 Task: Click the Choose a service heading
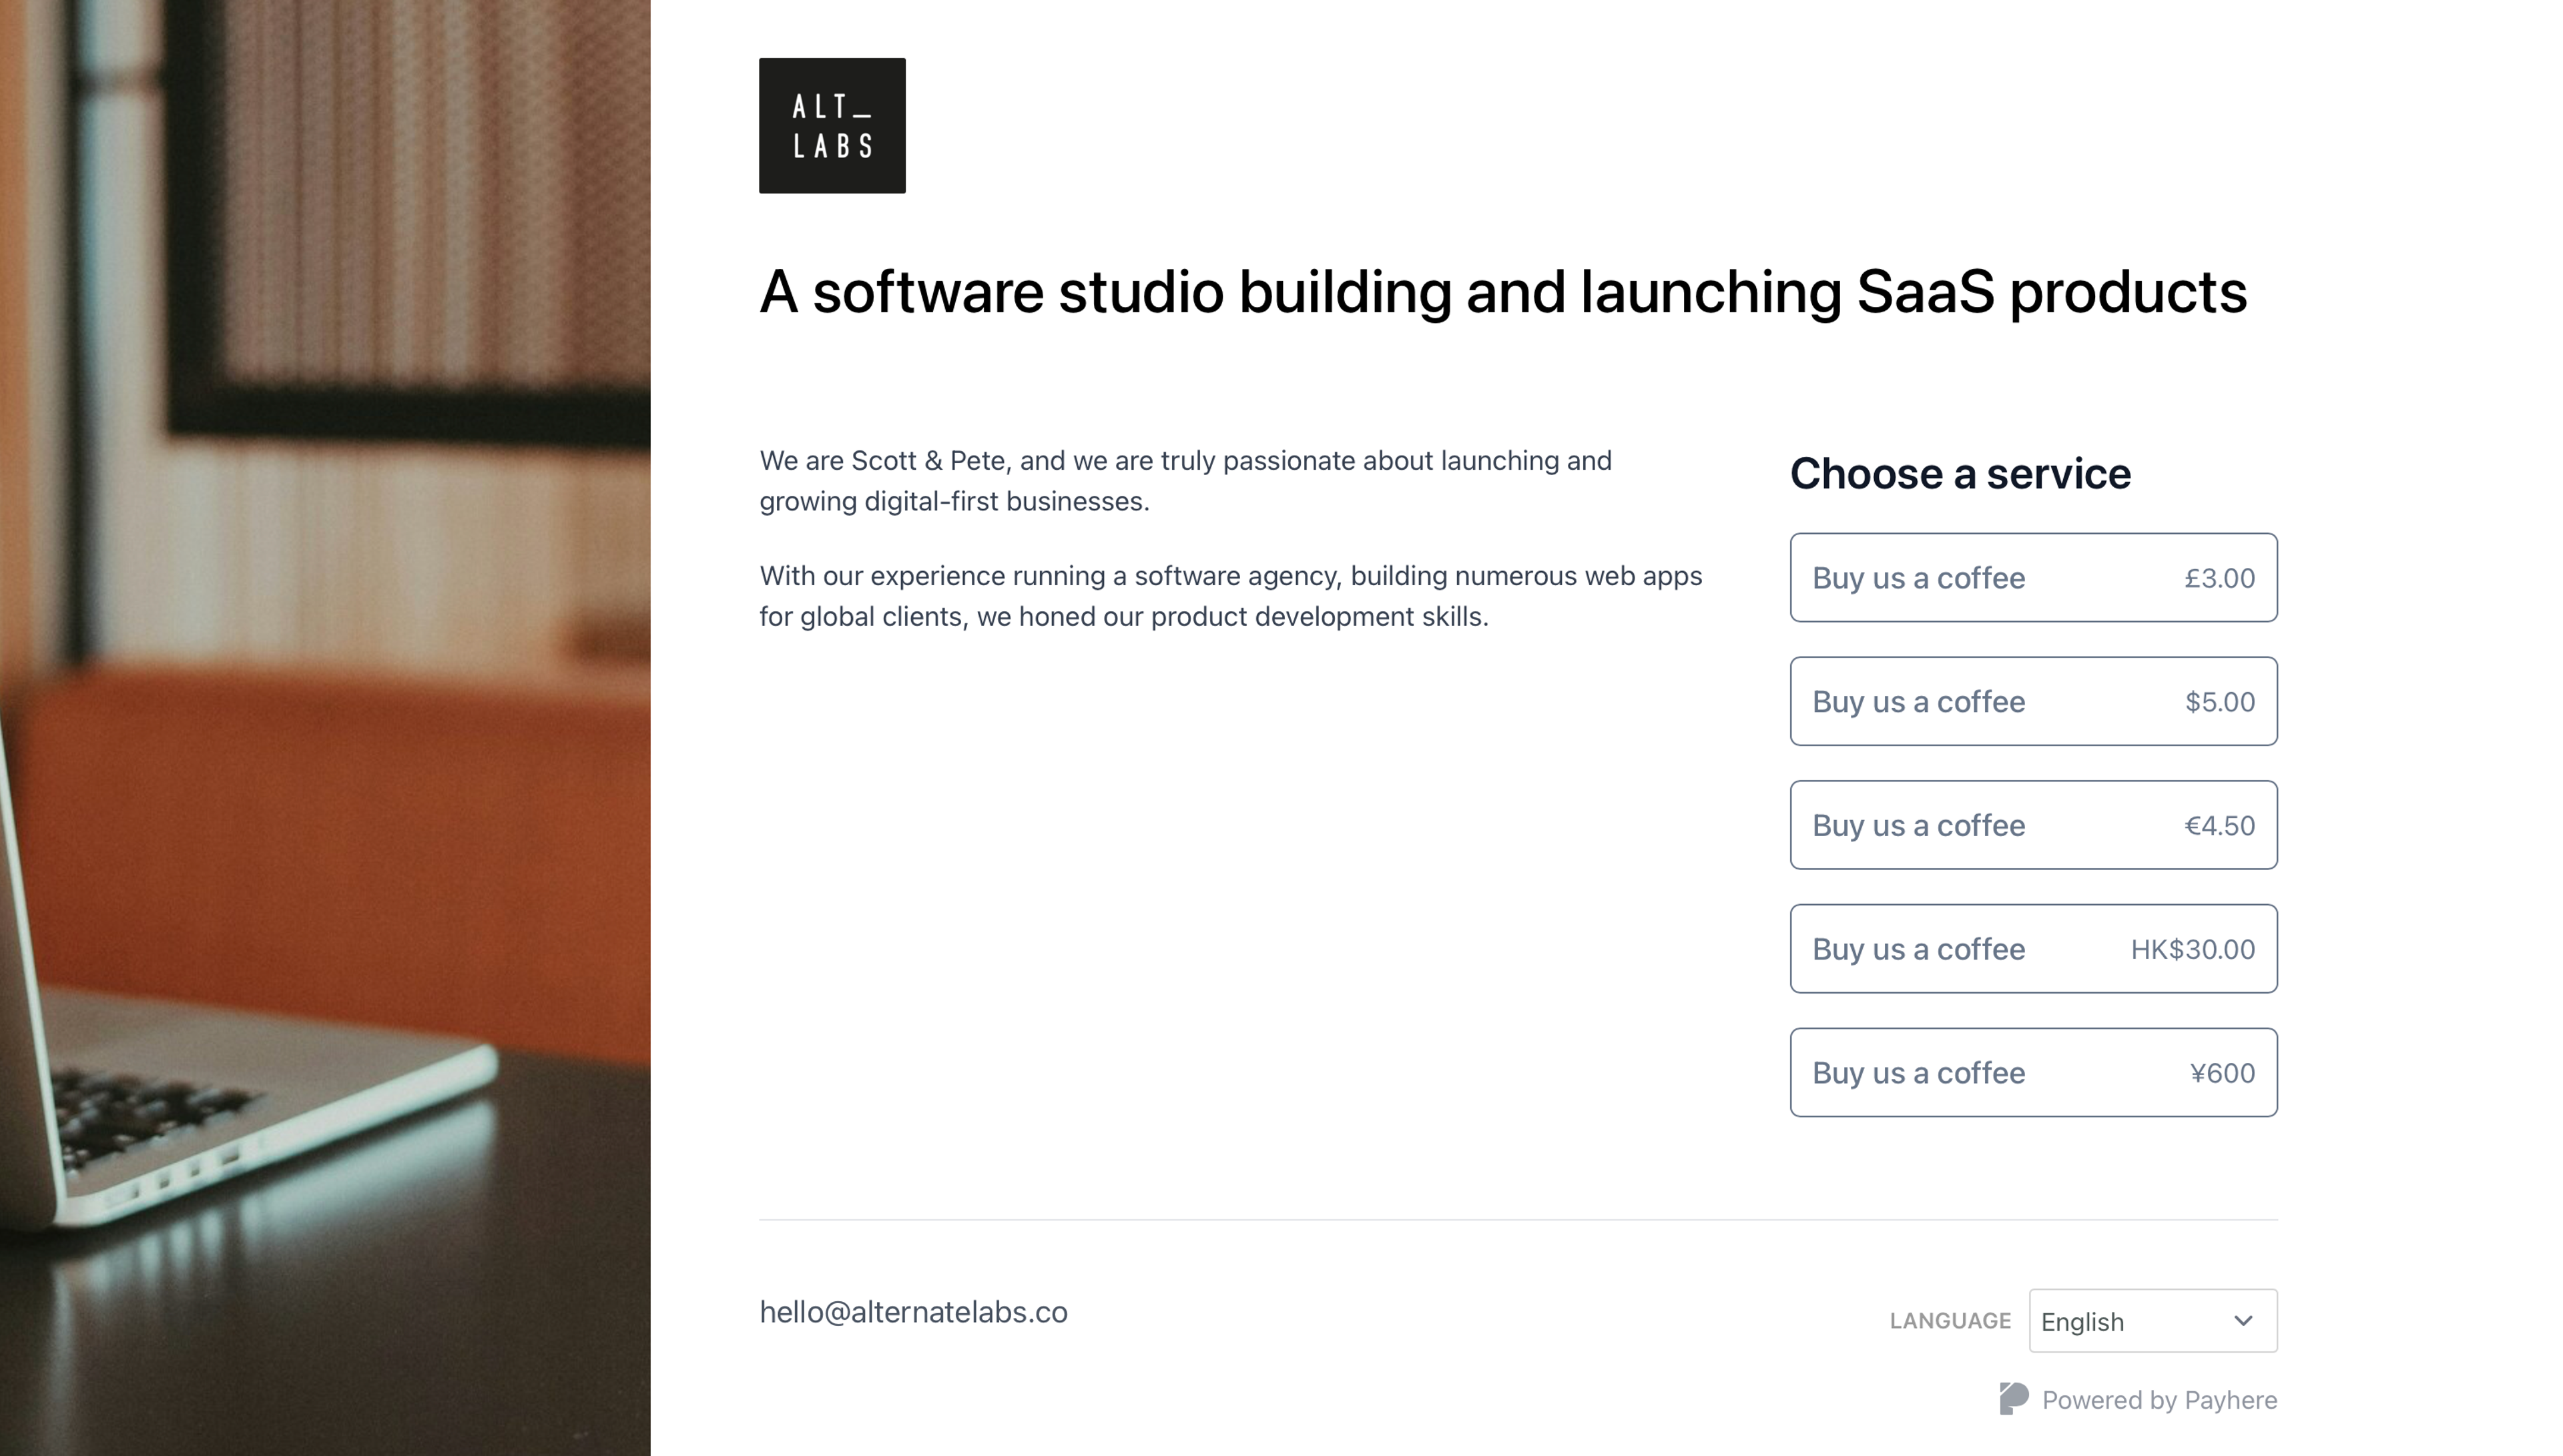tap(1960, 473)
